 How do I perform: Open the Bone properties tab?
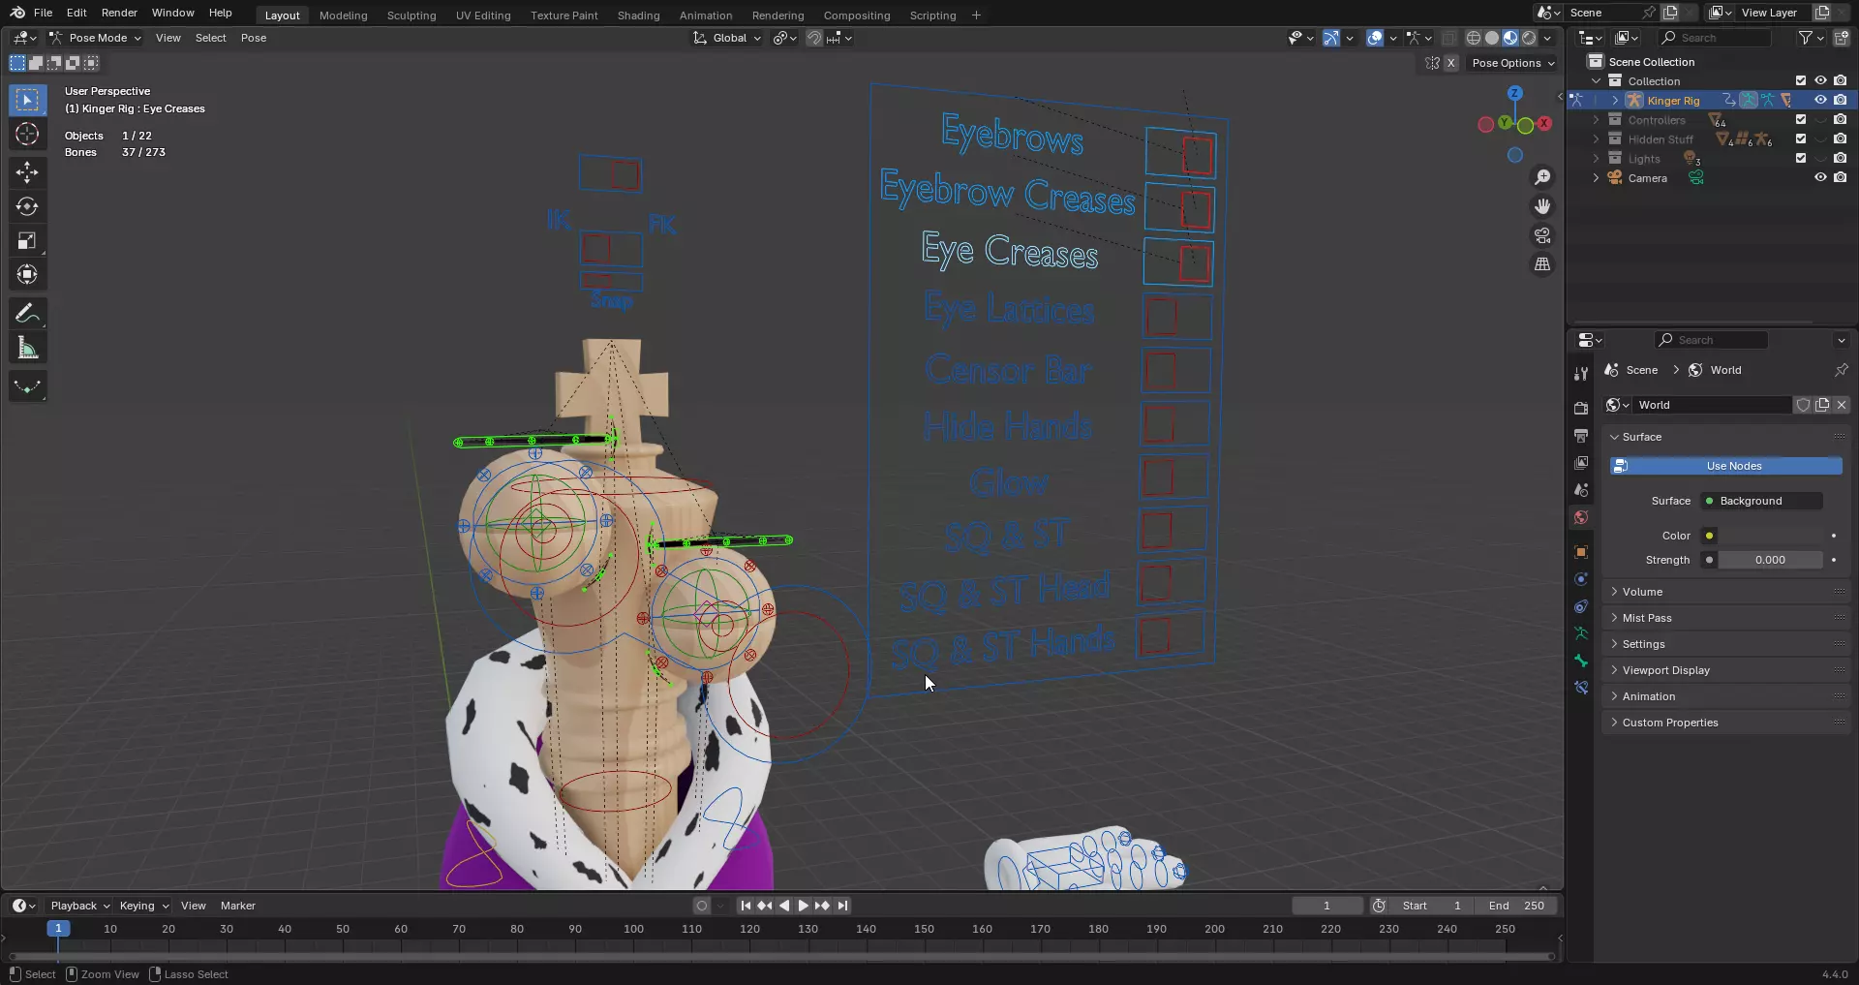click(x=1581, y=661)
